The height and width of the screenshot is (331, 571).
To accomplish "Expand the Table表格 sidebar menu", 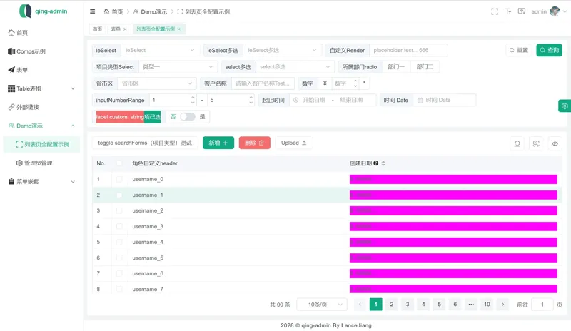I will click(x=41, y=88).
